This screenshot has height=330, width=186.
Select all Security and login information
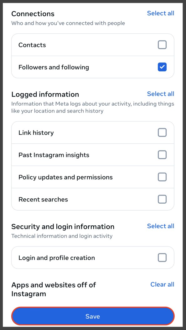click(161, 226)
